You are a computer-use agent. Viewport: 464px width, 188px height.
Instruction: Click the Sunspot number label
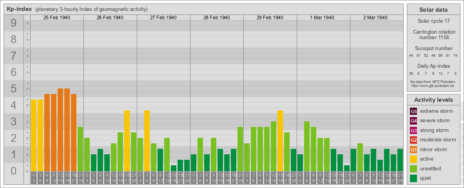click(x=433, y=49)
